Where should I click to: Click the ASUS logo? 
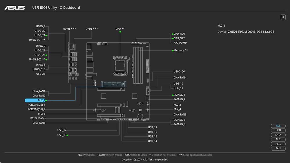point(14,8)
